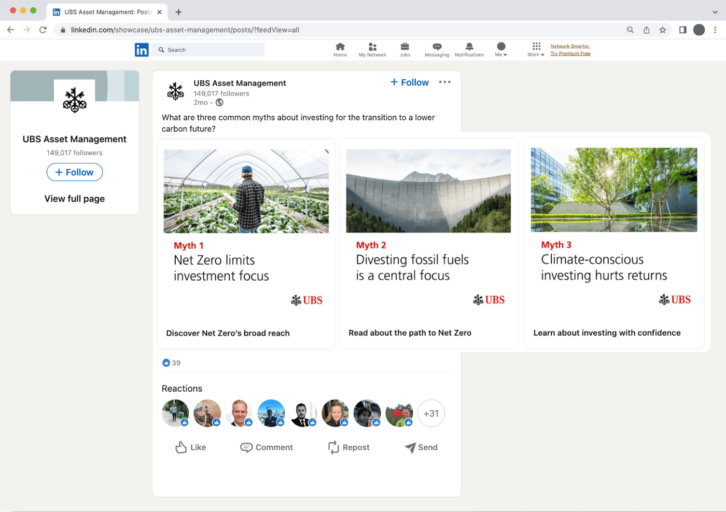Send the post via message
Image resolution: width=726 pixels, height=512 pixels.
(x=421, y=447)
